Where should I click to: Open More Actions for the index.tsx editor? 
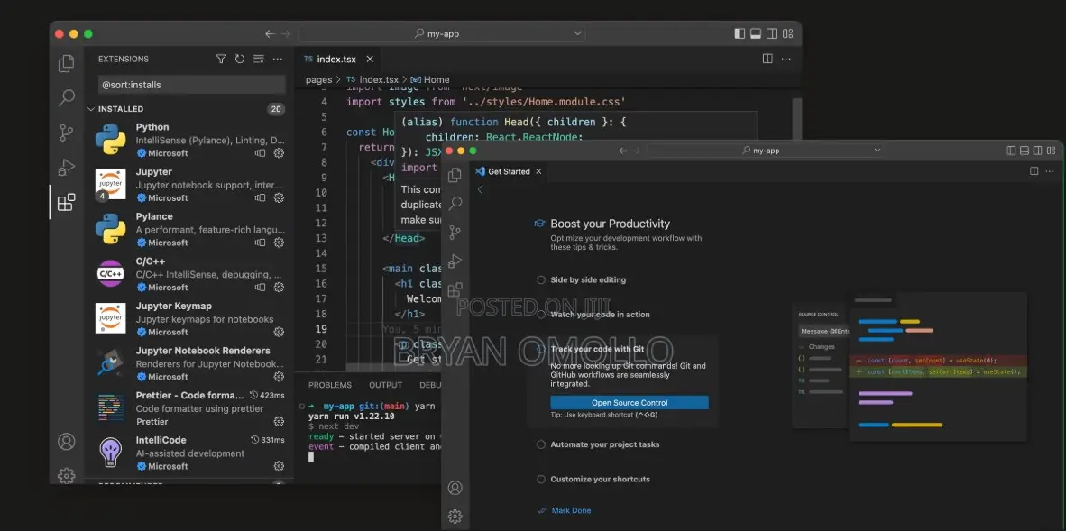(x=786, y=60)
